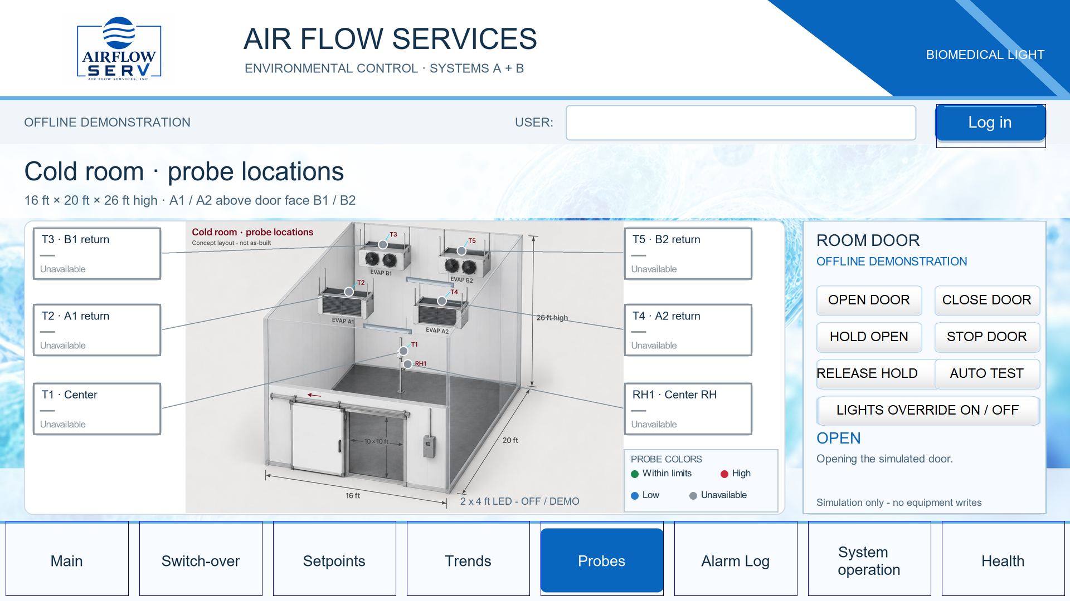Image resolution: width=1070 pixels, height=601 pixels.
Task: Open the Alarm Log tab
Action: pos(736,559)
